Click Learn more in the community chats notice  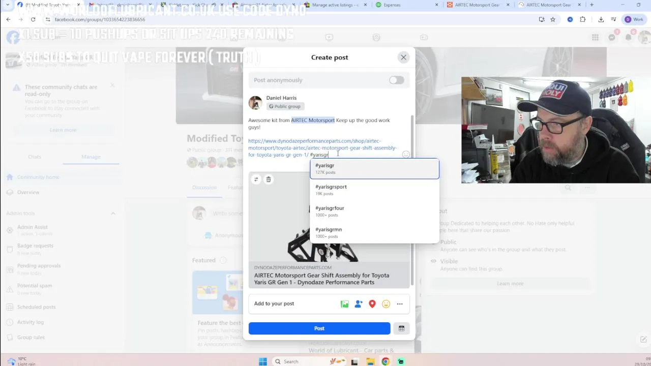(63, 130)
